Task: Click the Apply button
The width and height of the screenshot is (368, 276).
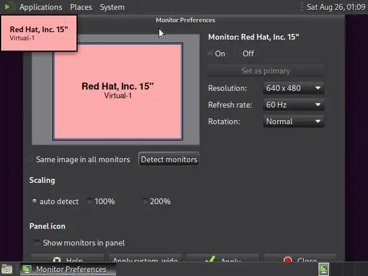Action: pos(223,258)
